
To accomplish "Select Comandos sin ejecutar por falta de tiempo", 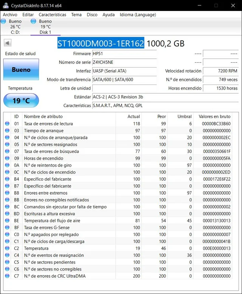I will click(65, 207).
